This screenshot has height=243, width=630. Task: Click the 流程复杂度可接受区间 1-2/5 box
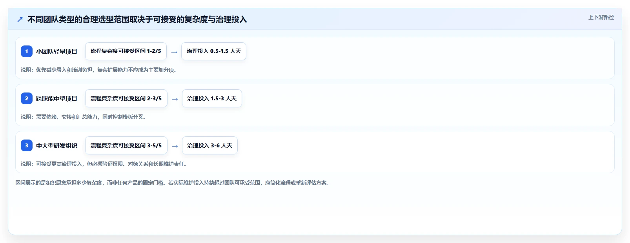(126, 51)
